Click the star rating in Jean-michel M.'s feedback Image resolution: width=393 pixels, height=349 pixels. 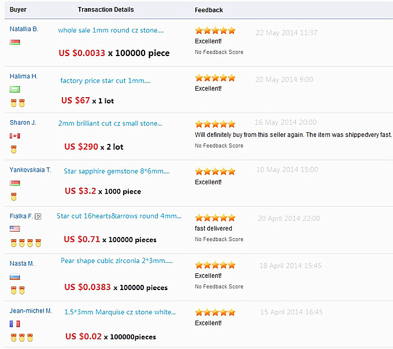pyautogui.click(x=216, y=312)
